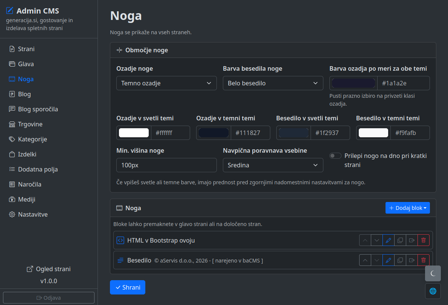Move the Besedilo block to another page

412,260
